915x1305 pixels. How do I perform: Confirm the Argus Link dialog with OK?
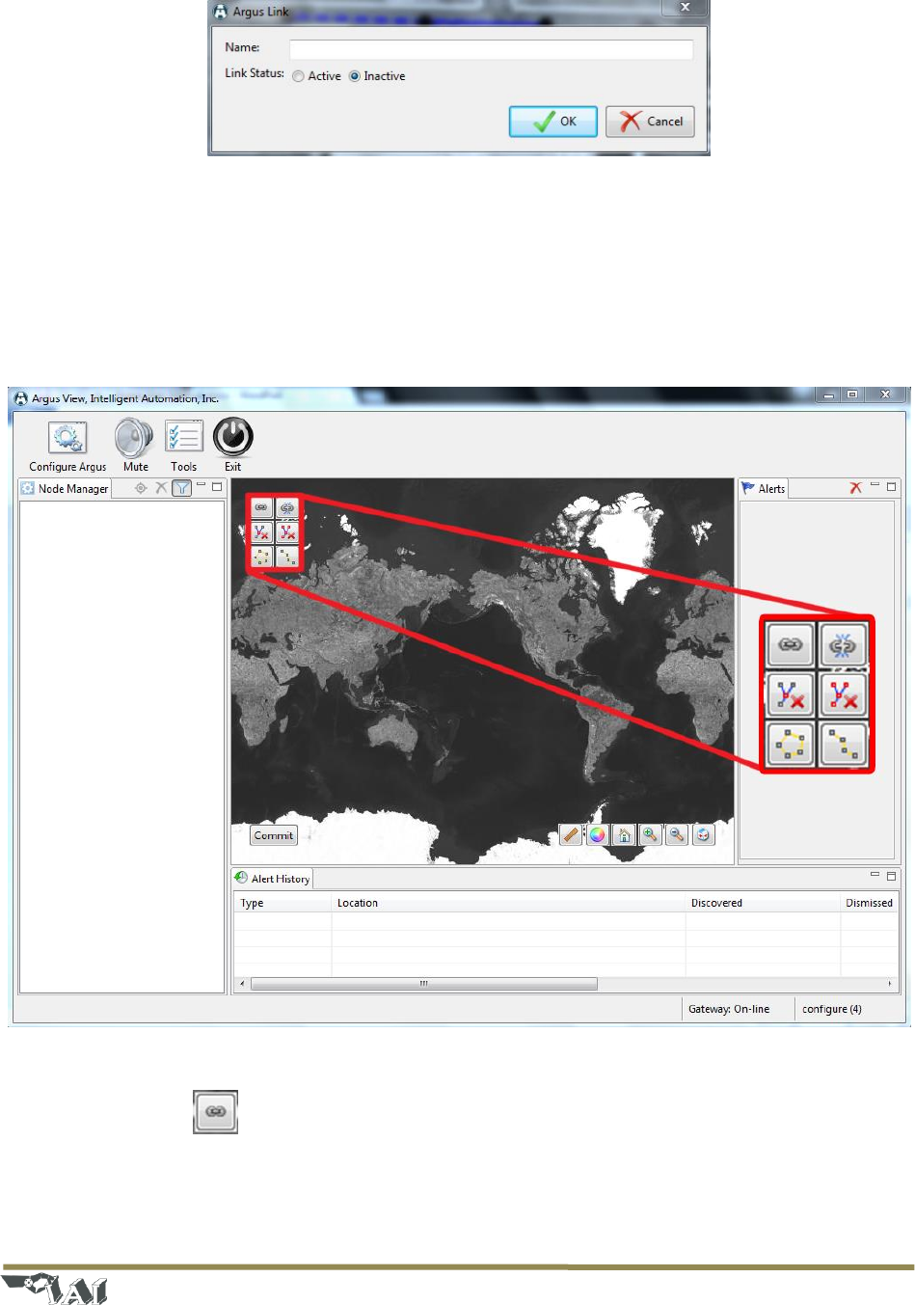point(553,122)
